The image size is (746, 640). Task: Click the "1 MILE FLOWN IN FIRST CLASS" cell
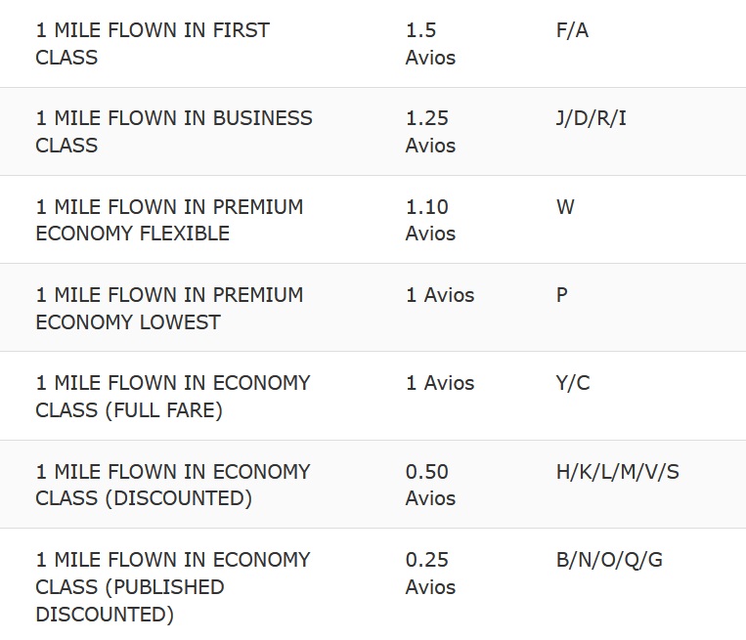click(152, 44)
